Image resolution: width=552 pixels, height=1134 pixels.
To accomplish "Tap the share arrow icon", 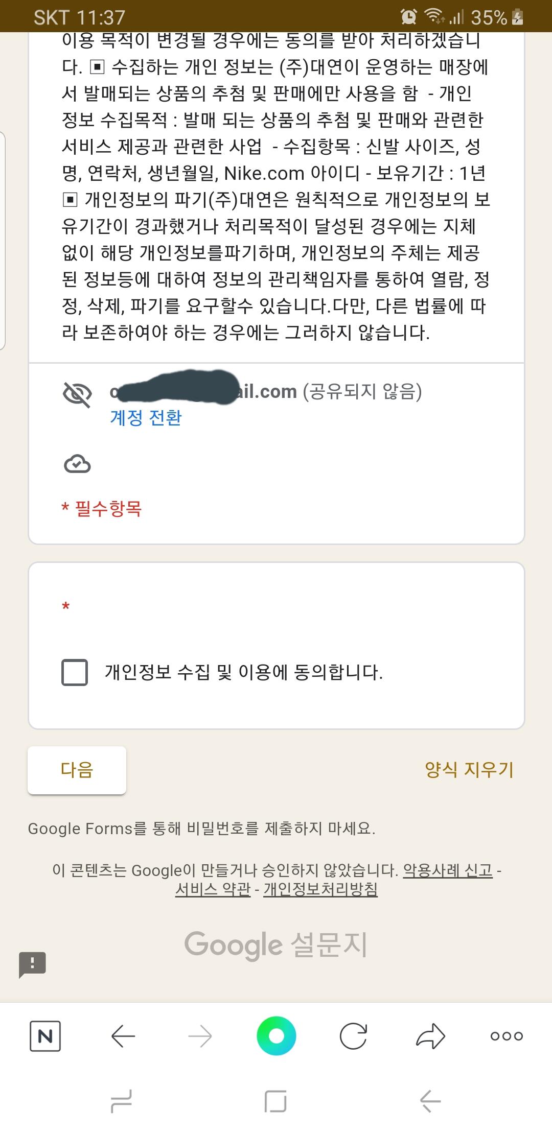I will [x=430, y=1036].
